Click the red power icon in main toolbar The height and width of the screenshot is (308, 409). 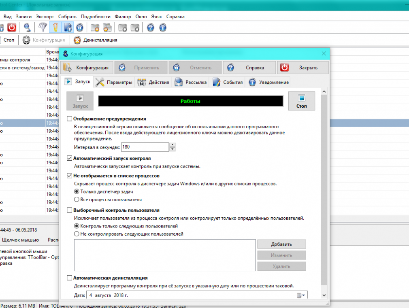click(12, 28)
